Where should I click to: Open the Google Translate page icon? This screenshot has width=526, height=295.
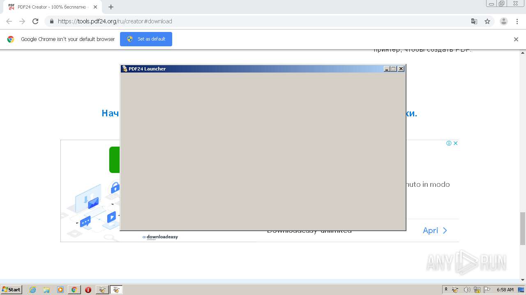(474, 21)
